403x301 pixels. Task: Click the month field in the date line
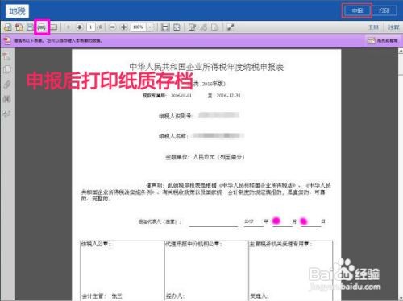click(x=282, y=222)
